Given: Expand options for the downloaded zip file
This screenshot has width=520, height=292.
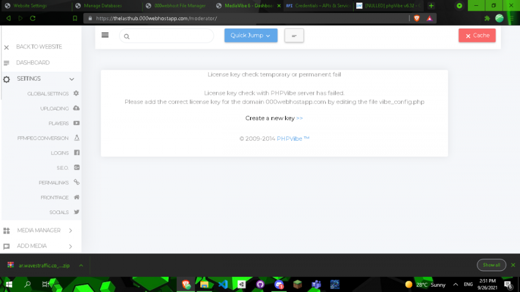Looking at the screenshot, I should 81,266.
